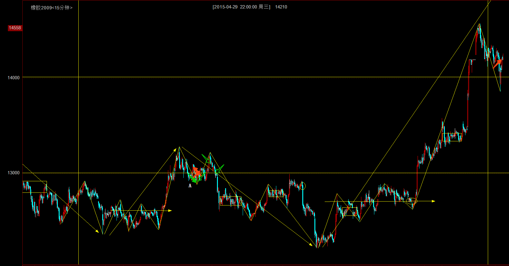Screen dimensions: 509x266
Task: Select the red 14558 price tag
Action: tap(15, 28)
